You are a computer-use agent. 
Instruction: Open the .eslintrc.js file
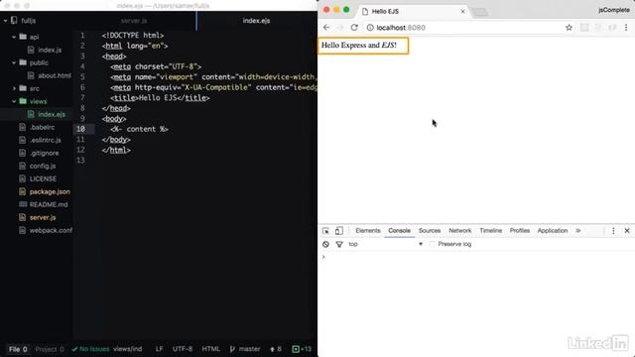pyautogui.click(x=45, y=140)
